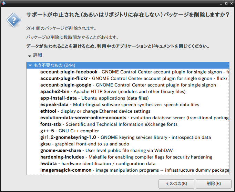Minimize the dialog window
This screenshot has width=235, height=192.
pyautogui.click(x=221, y=3)
